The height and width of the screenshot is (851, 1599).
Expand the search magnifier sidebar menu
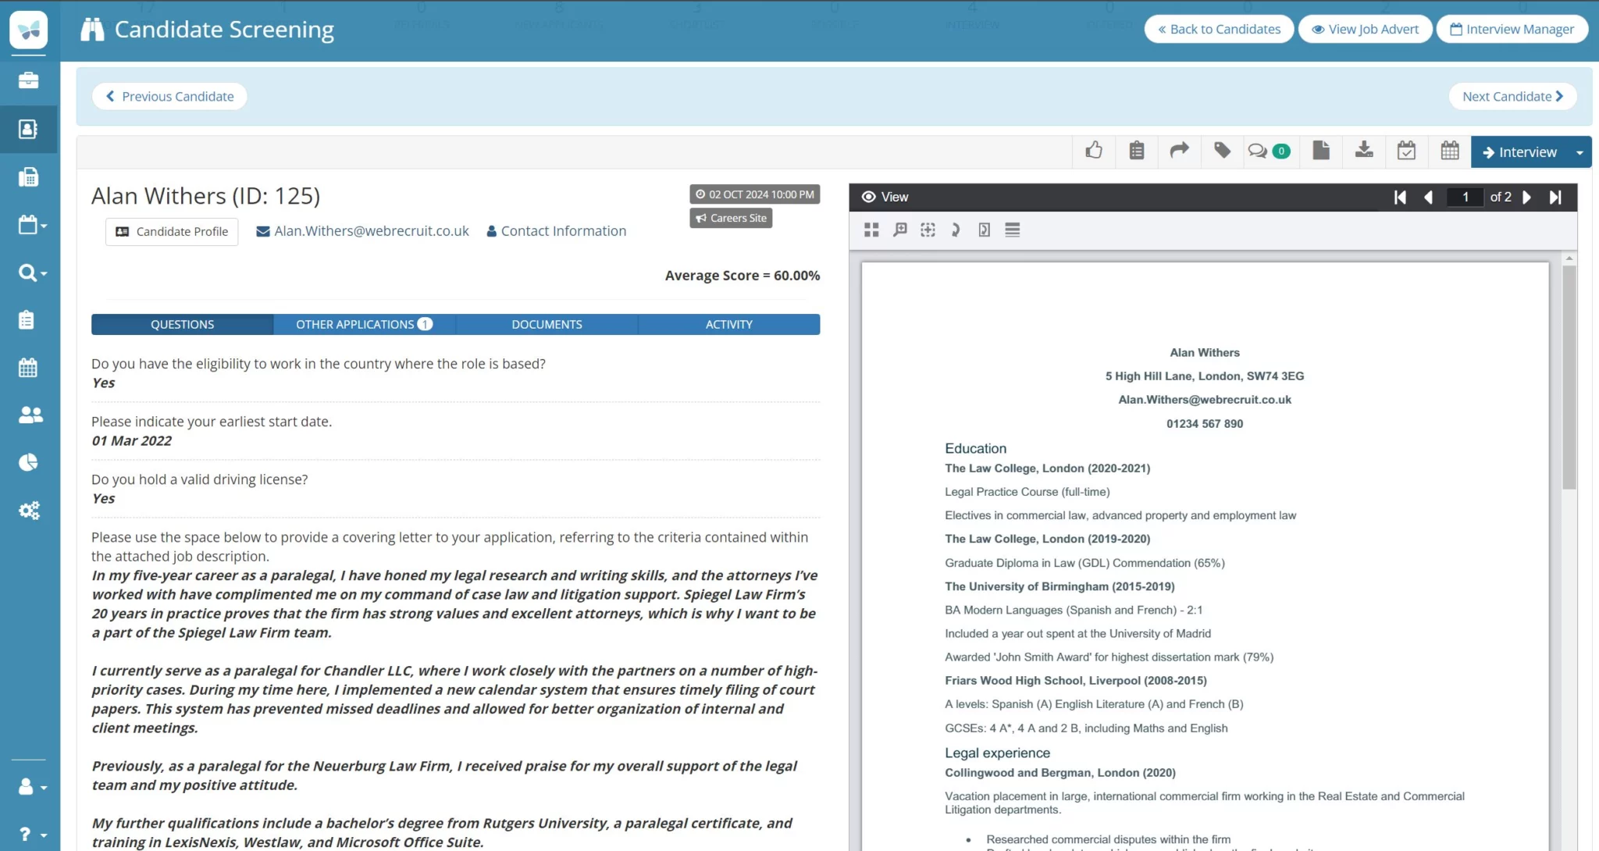point(30,272)
